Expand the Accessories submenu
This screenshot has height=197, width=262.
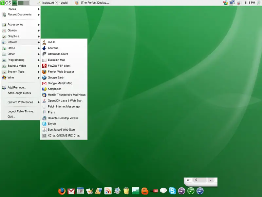(x=21, y=24)
